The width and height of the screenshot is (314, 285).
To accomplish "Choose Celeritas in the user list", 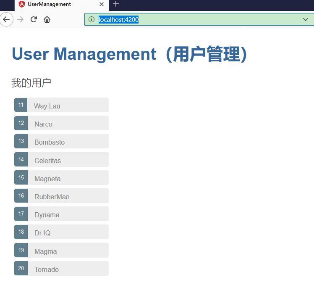I will pyautogui.click(x=61, y=160).
